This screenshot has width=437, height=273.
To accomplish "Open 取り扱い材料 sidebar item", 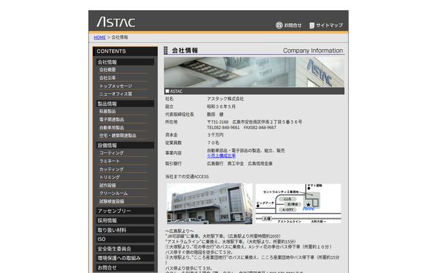I will [125, 230].
